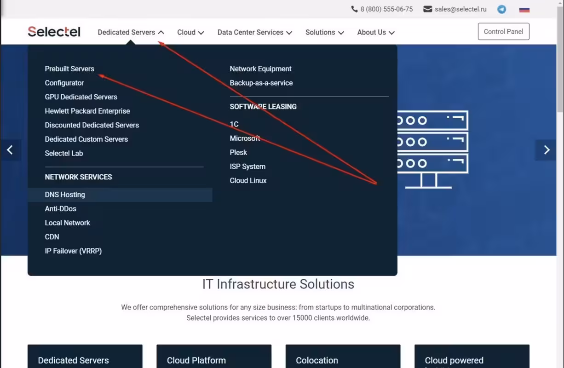The width and height of the screenshot is (564, 368).
Task: Open the Configurator menu item
Action: click(64, 83)
